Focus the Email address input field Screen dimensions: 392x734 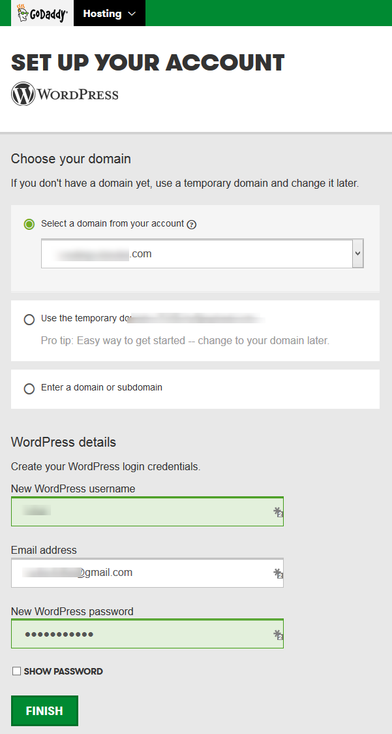coord(140,573)
